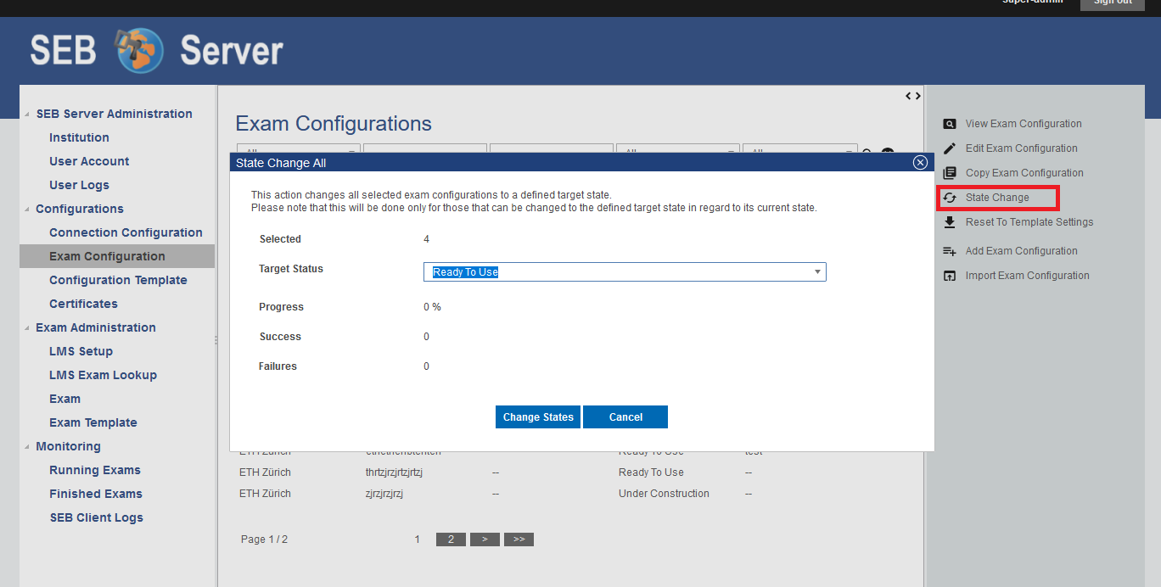Click the Import Exam Configuration icon
1161x587 pixels.
point(950,276)
